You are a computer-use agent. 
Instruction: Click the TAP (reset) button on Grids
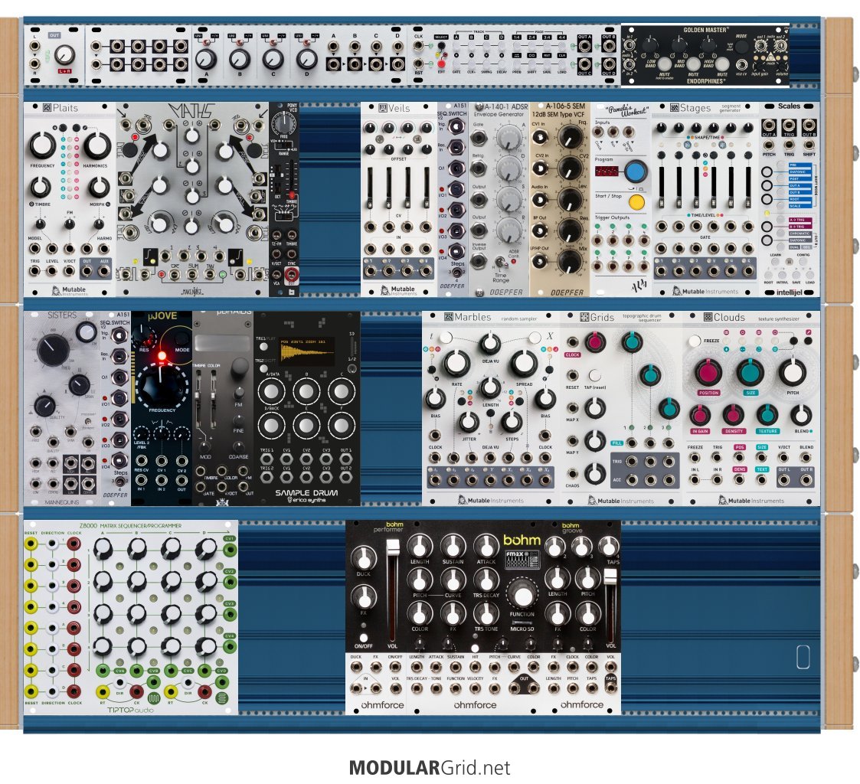tap(594, 376)
